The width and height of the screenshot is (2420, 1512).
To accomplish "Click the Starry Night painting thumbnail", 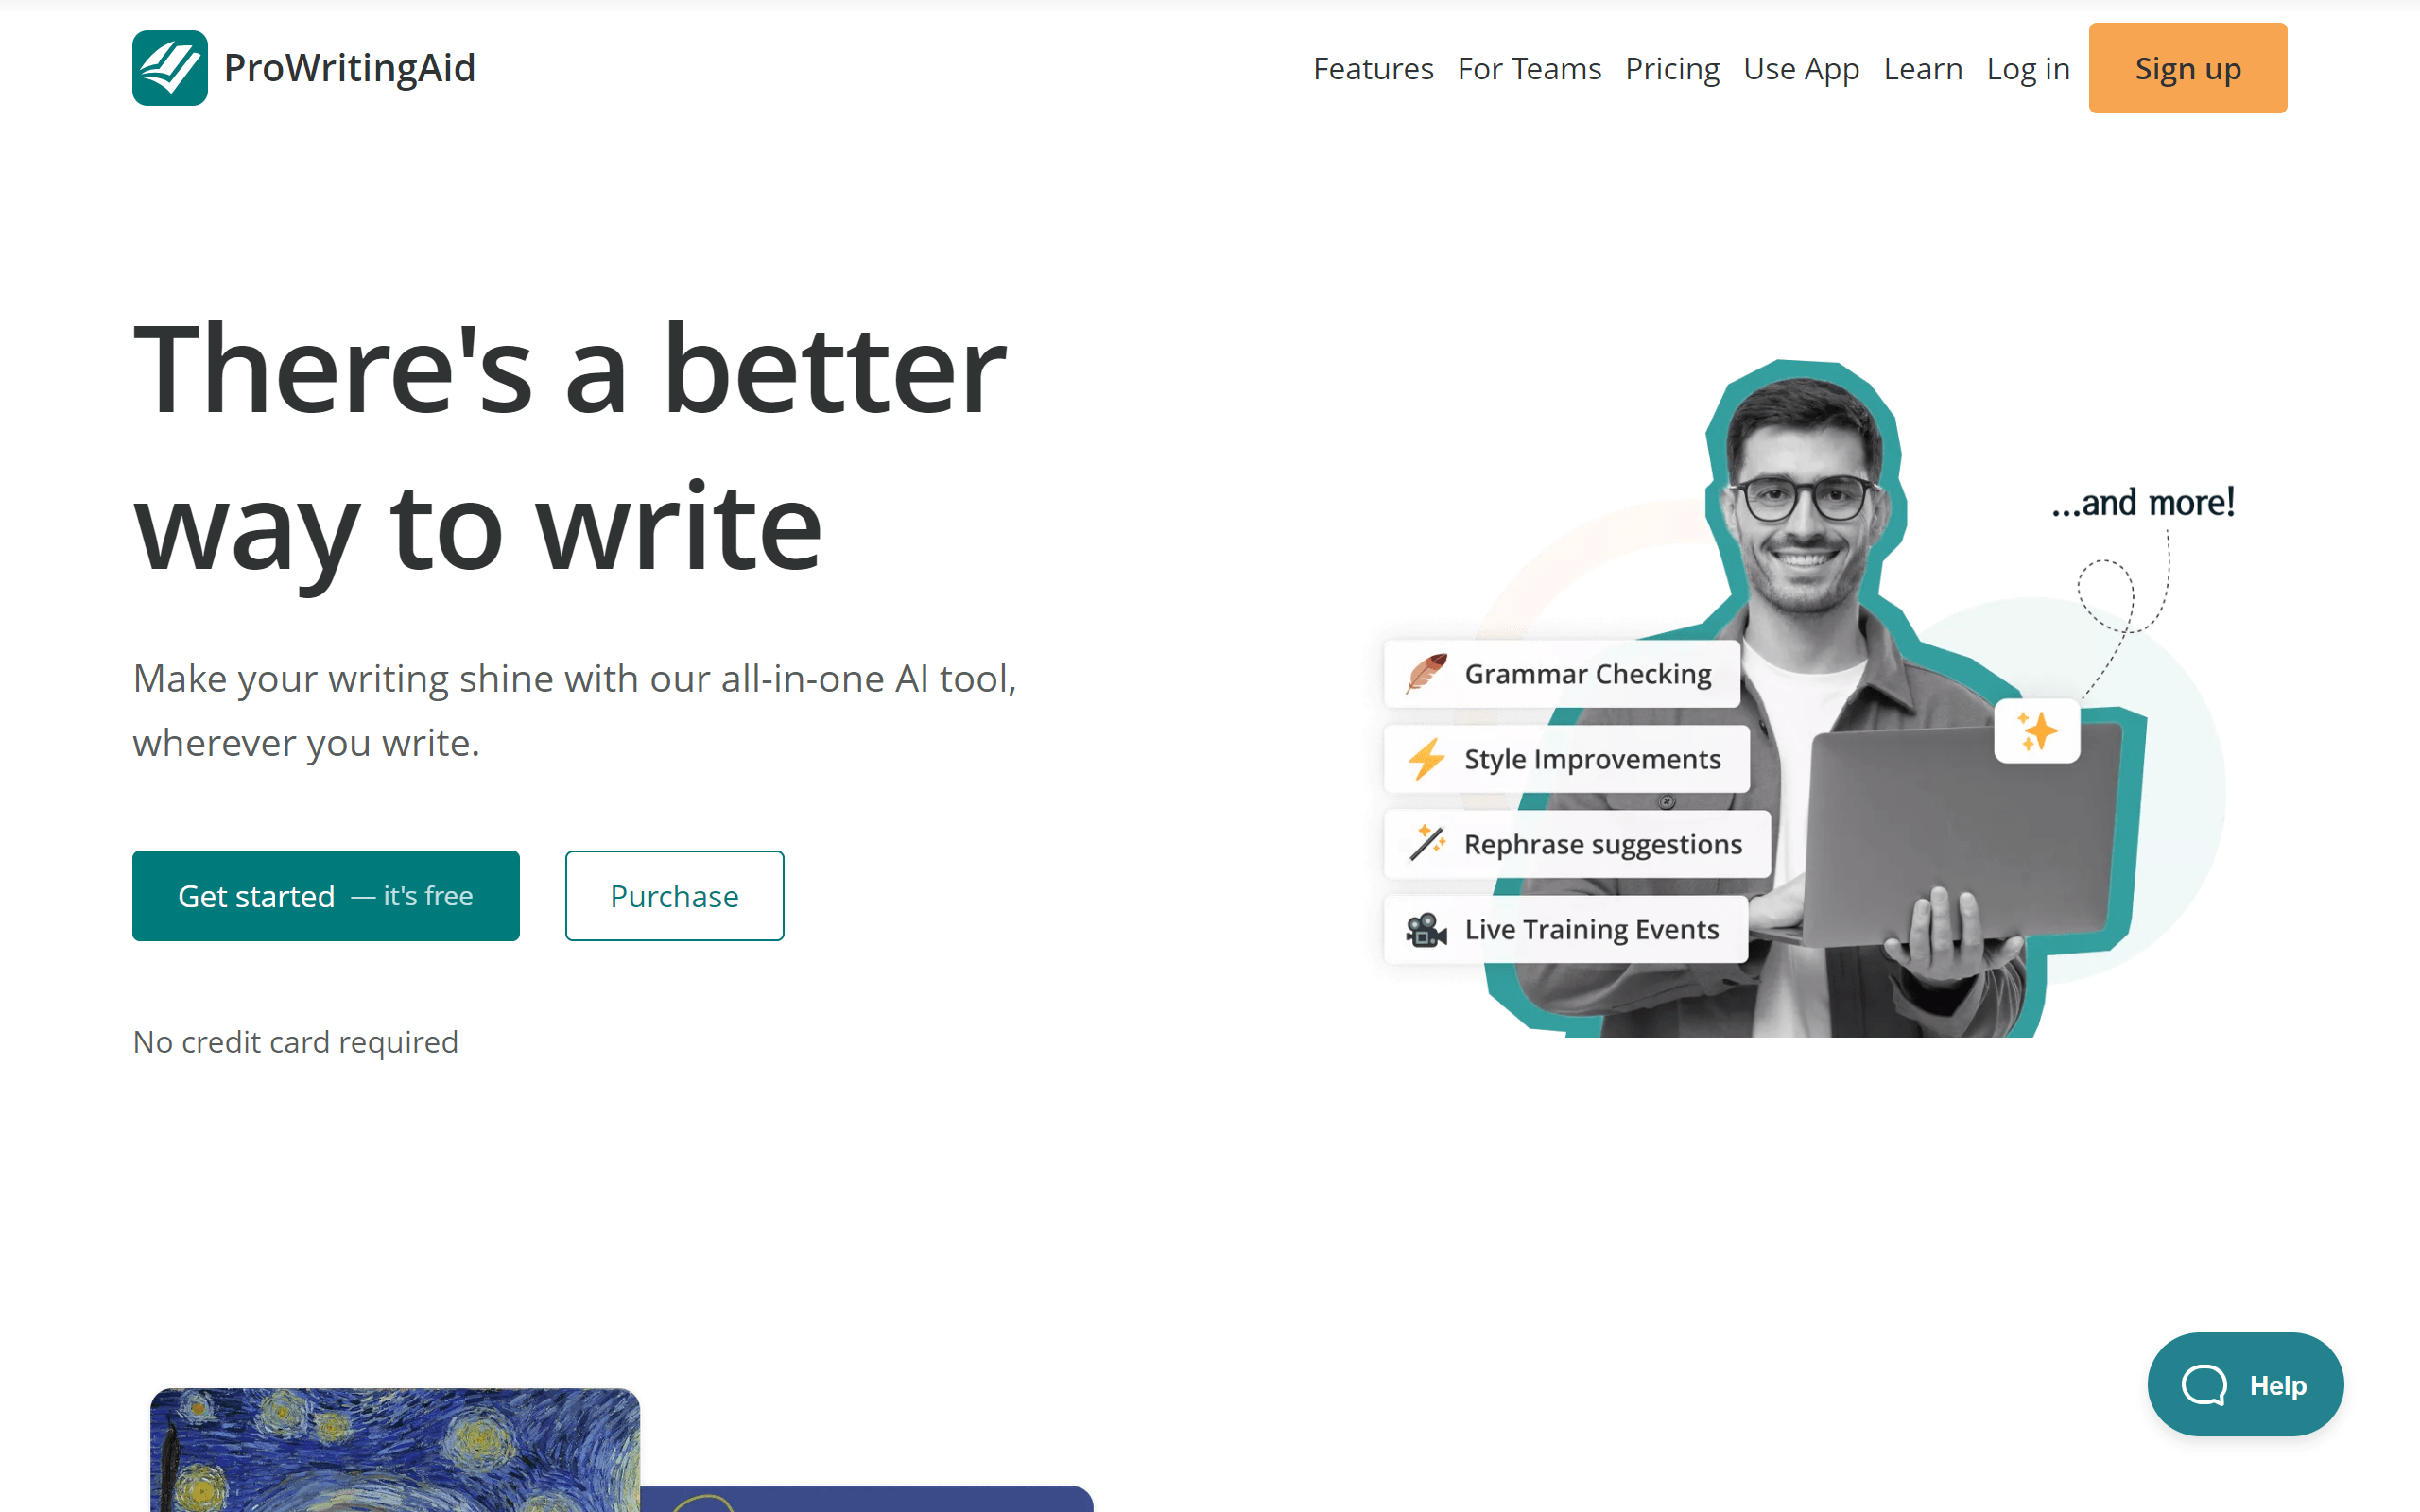I will tap(395, 1450).
